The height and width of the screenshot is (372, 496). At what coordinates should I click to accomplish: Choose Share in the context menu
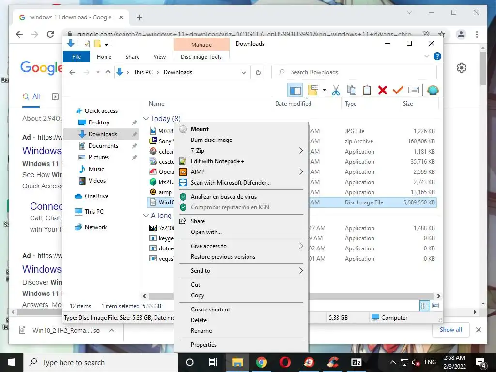tap(241, 221)
